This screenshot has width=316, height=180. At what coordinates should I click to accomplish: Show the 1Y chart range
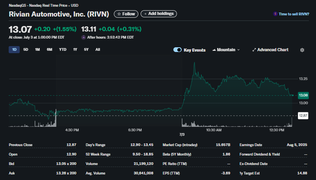point(75,50)
